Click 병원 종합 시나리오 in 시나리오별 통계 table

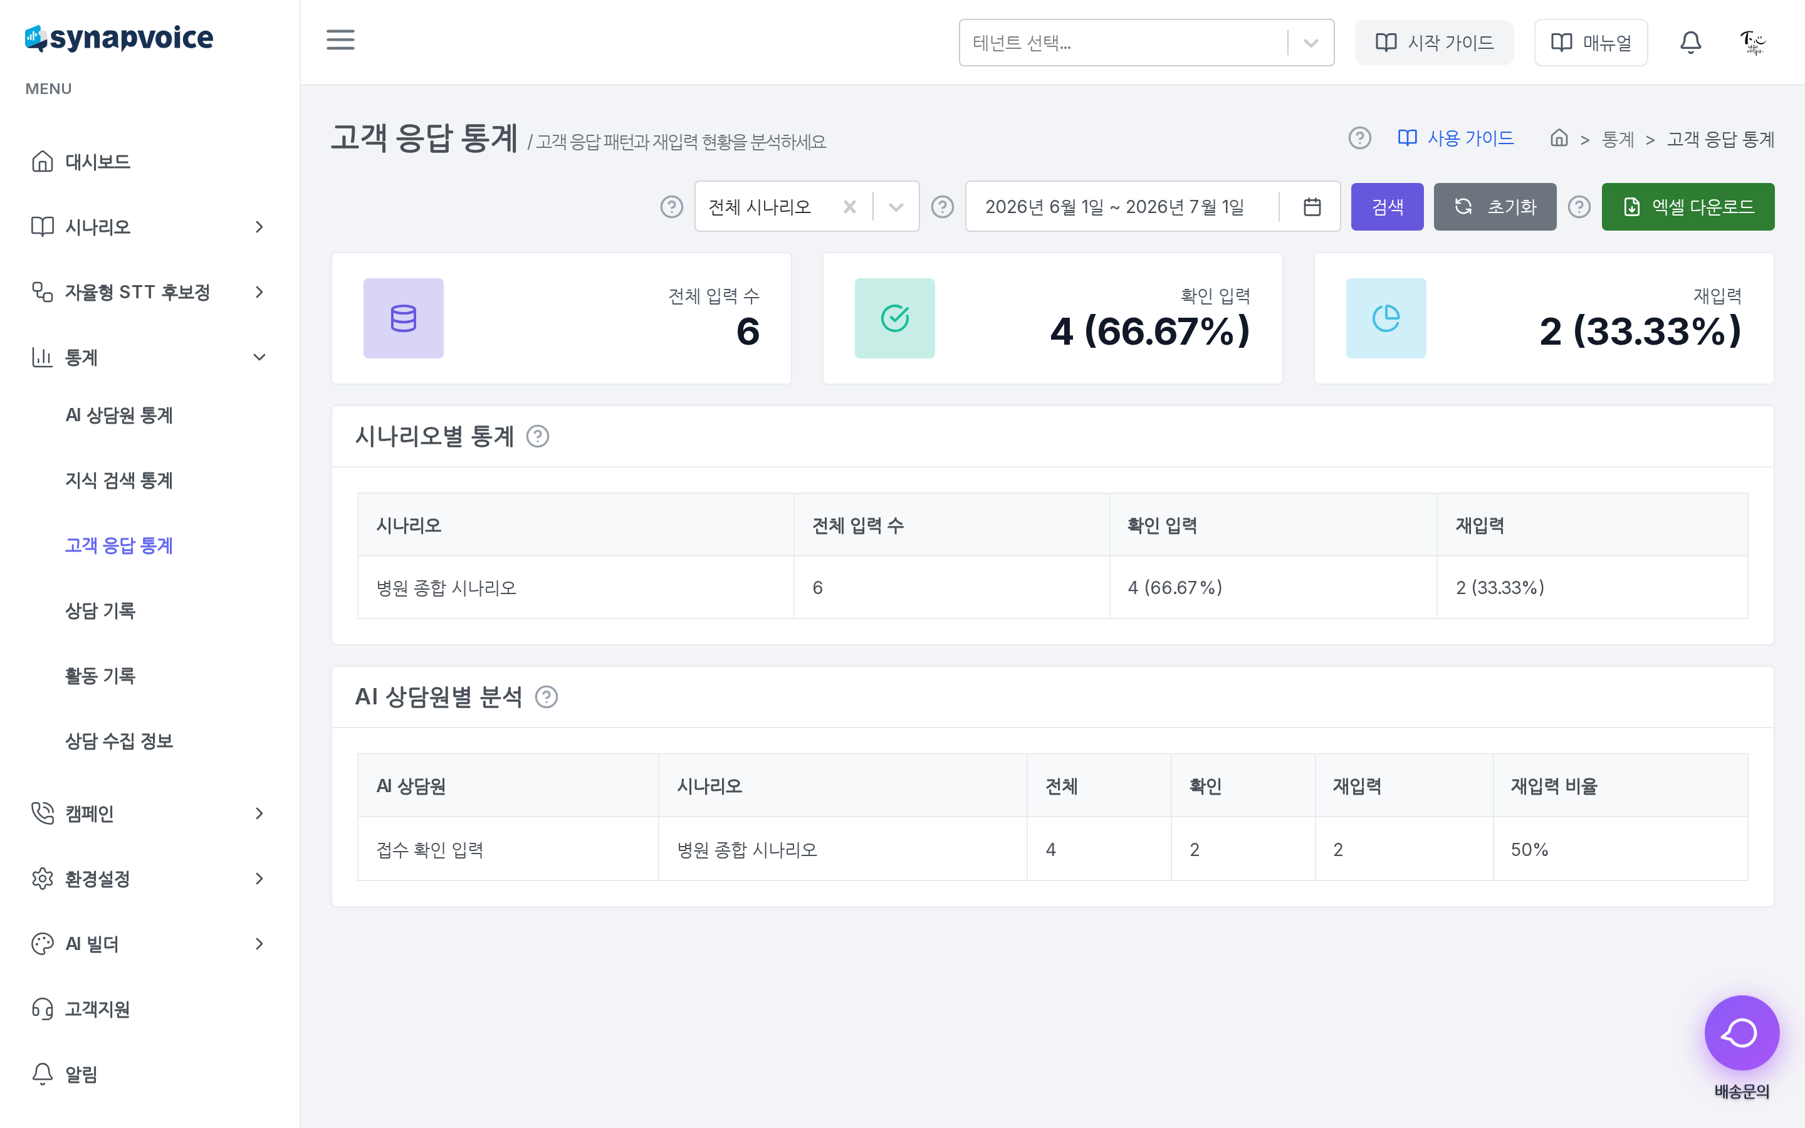447,588
